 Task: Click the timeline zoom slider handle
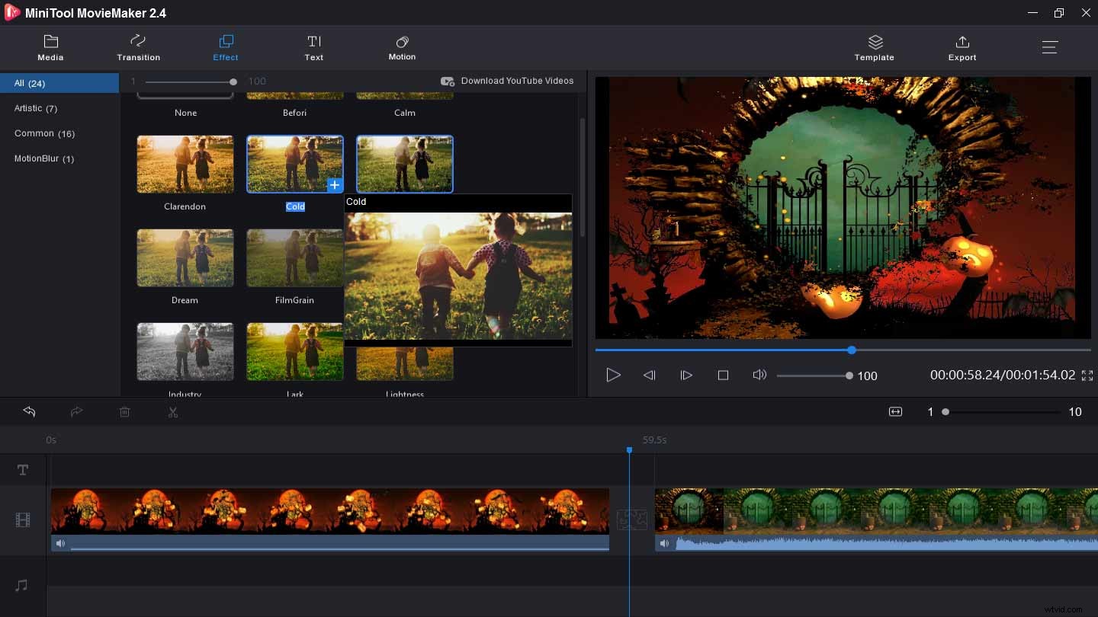point(945,411)
